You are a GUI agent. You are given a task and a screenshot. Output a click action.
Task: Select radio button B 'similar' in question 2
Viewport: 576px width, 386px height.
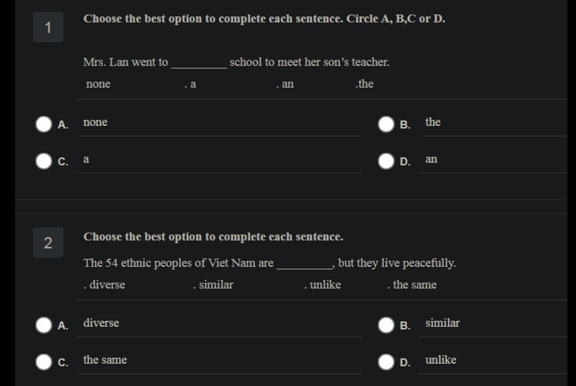pyautogui.click(x=386, y=325)
